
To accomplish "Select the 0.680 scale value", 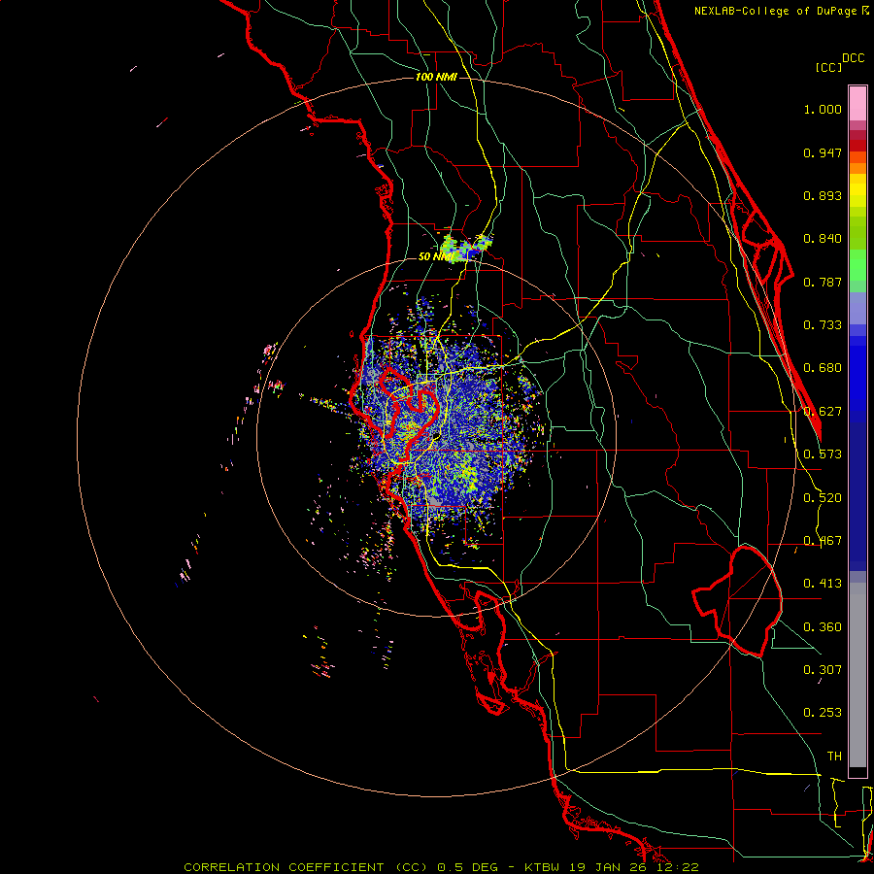I will (823, 368).
